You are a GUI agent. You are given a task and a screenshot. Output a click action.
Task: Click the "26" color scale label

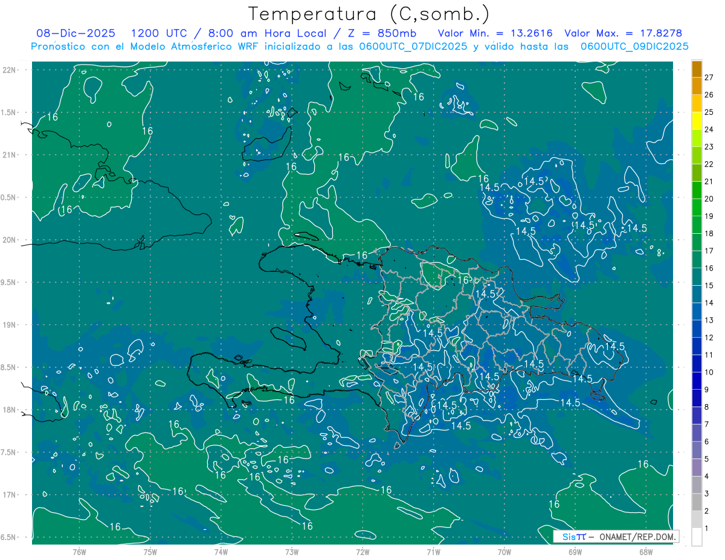[x=709, y=95]
